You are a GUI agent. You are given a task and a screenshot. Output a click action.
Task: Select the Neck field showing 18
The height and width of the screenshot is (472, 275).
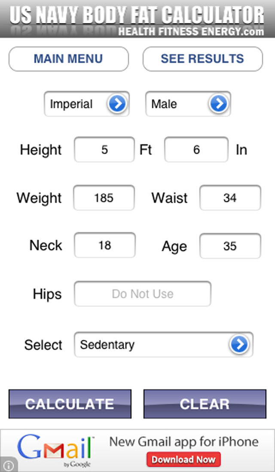coord(104,245)
